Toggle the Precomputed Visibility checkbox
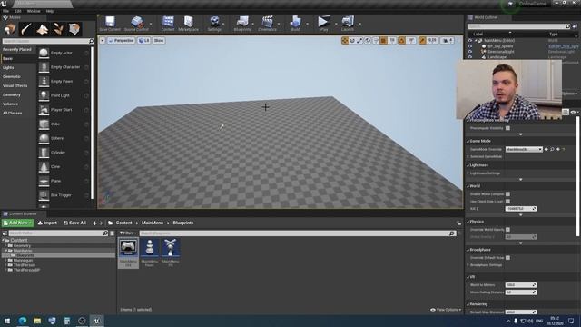Screen dimensions: 581x327 click(507, 128)
